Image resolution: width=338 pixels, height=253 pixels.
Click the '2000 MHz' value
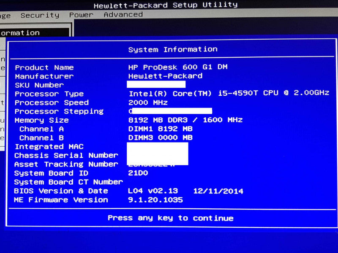148,102
